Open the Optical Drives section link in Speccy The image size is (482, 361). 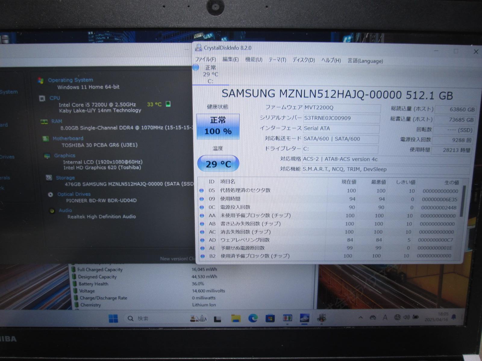click(x=74, y=194)
